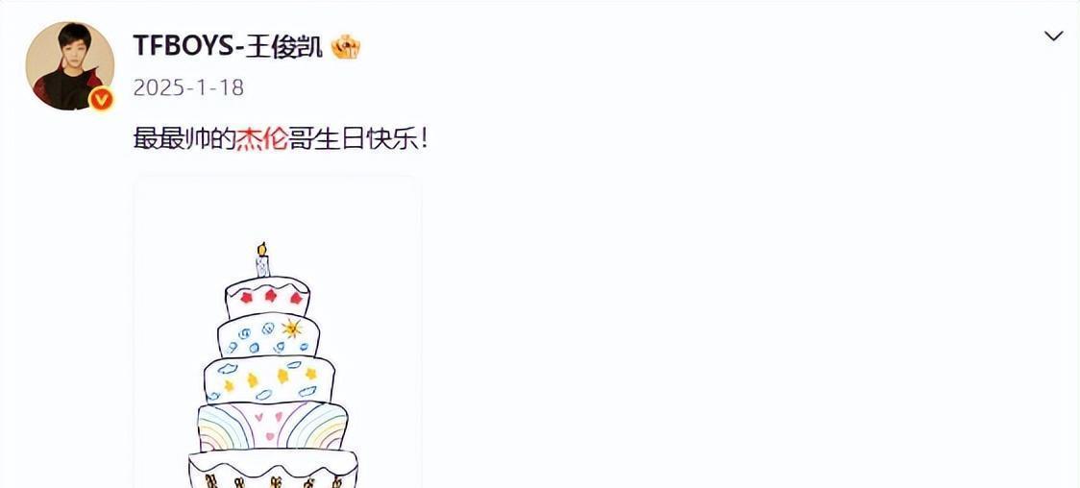1080x488 pixels.
Task: Click the yellow sun on second cake tier
Action: point(292,329)
